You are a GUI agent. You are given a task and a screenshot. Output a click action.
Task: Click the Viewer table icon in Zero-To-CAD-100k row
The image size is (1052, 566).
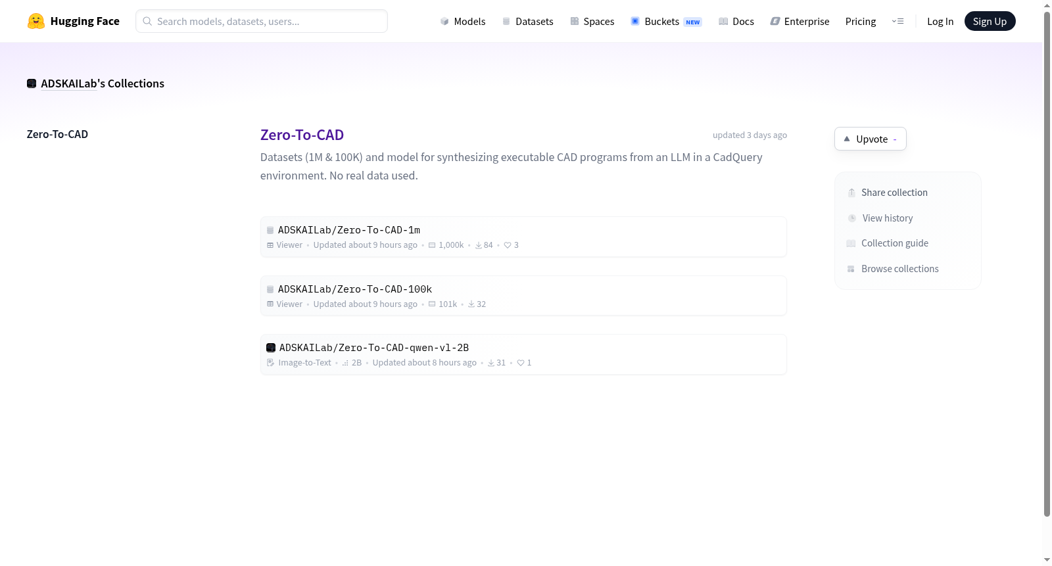270,304
